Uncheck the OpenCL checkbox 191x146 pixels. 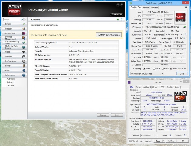pos(144,68)
